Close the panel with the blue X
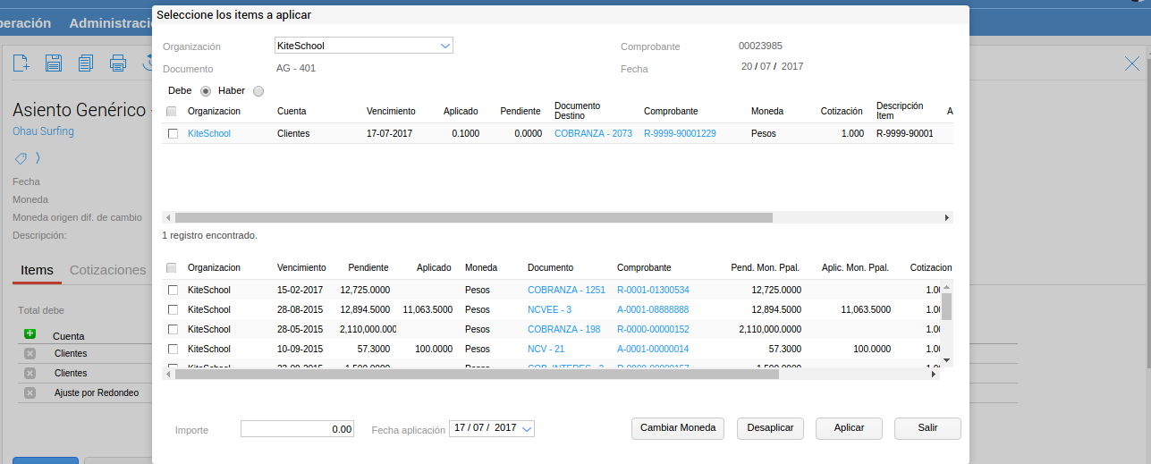This screenshot has height=464, width=1151. 1131,63
